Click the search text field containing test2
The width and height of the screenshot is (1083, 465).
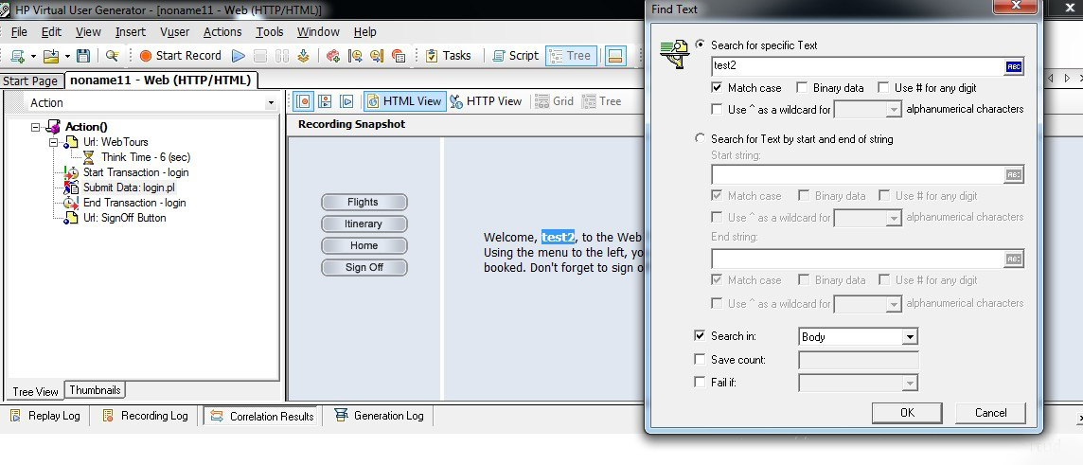tap(857, 67)
